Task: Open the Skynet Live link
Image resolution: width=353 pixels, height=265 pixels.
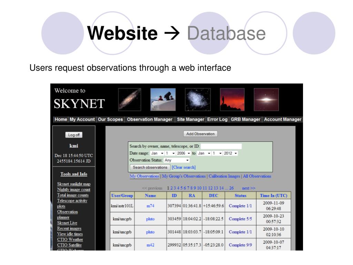Action: [x=67, y=223]
